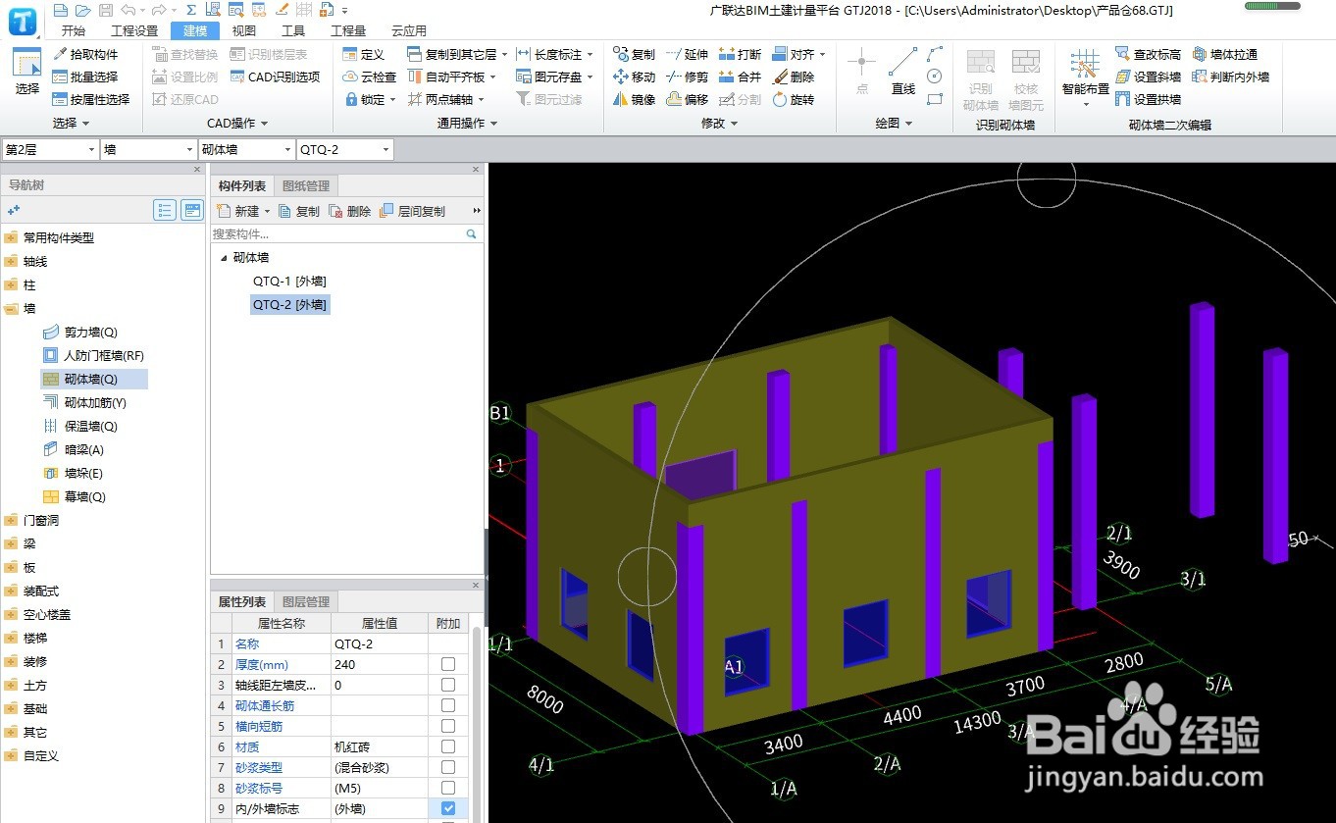Check the 砂浆标号 additional checkbox
Viewport: 1336px width, 823px height.
448,788
